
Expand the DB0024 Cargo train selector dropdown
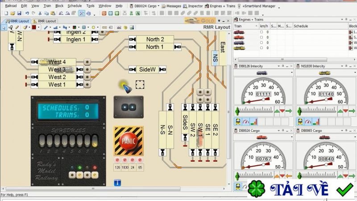[158, 6]
